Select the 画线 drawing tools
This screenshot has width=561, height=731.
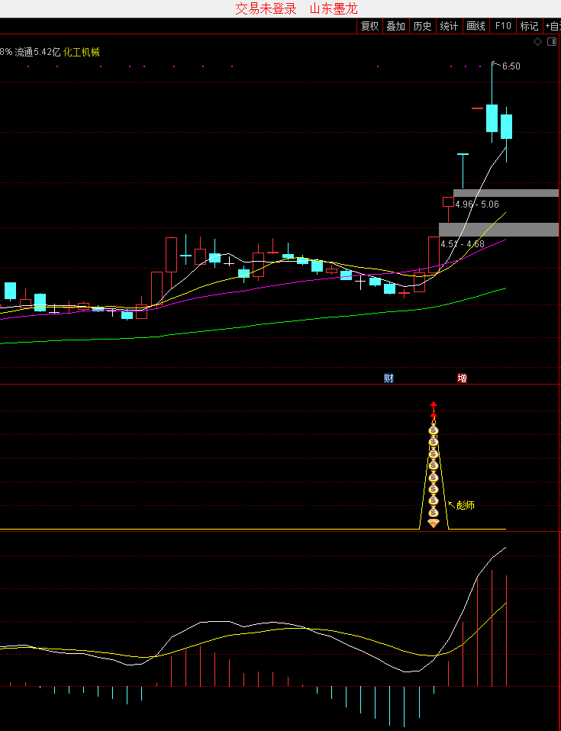476,26
